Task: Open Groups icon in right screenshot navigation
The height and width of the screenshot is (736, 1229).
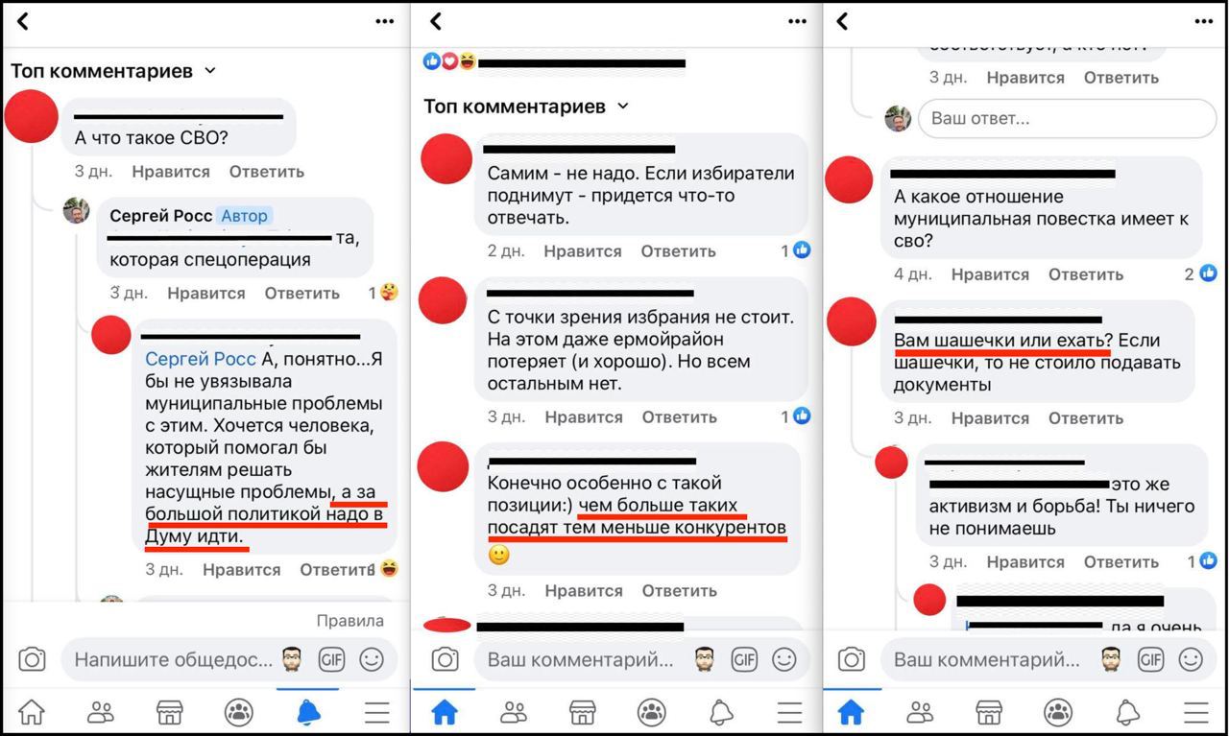Action: (x=1058, y=712)
